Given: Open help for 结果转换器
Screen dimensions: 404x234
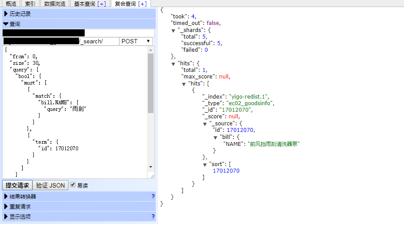Looking at the screenshot, I should pyautogui.click(x=153, y=196).
